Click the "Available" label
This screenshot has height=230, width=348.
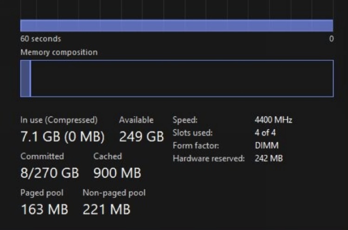tap(136, 120)
